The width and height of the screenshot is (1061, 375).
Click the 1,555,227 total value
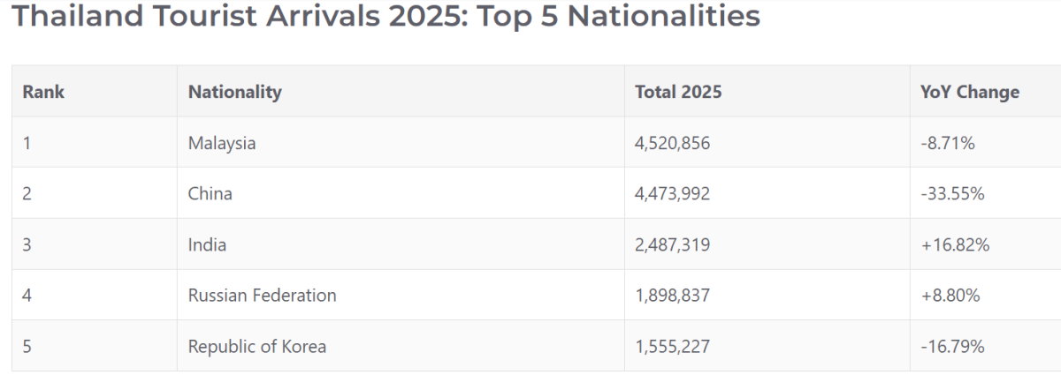pyautogui.click(x=673, y=347)
